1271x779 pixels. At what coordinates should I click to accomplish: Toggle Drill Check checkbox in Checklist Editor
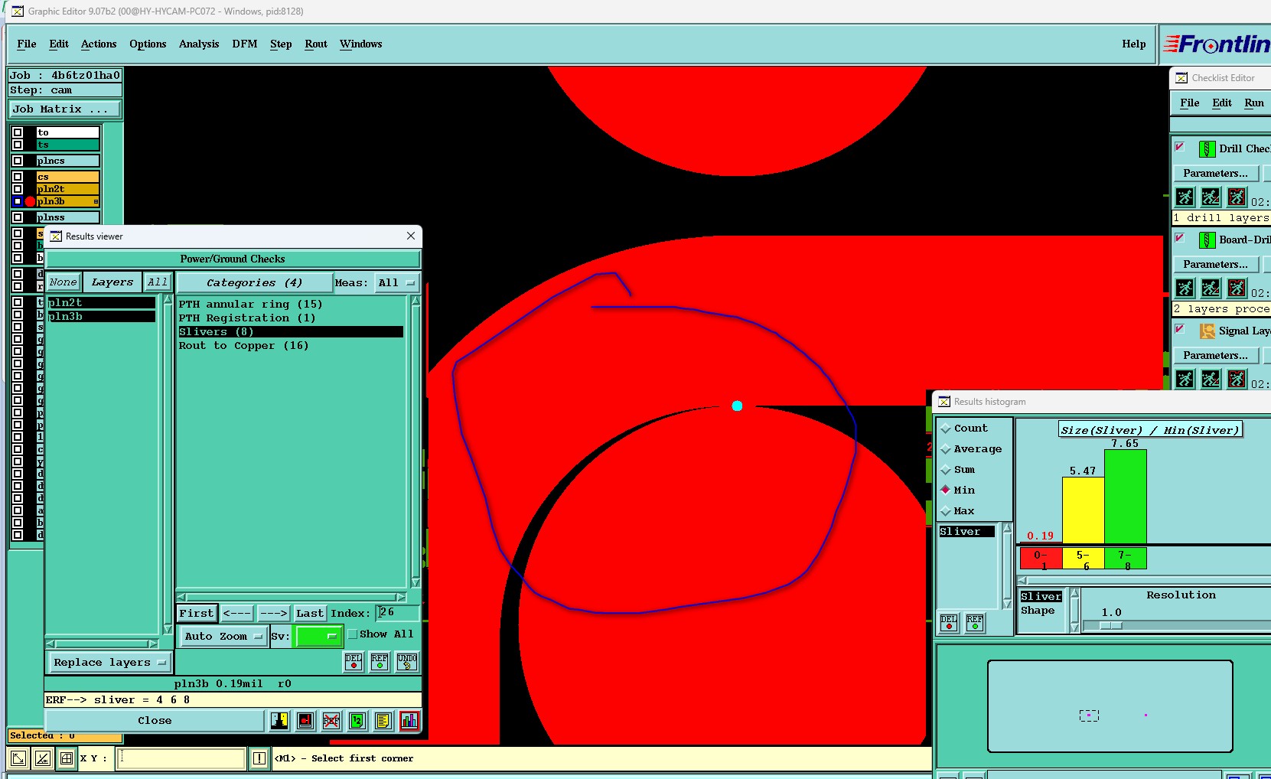click(1180, 147)
